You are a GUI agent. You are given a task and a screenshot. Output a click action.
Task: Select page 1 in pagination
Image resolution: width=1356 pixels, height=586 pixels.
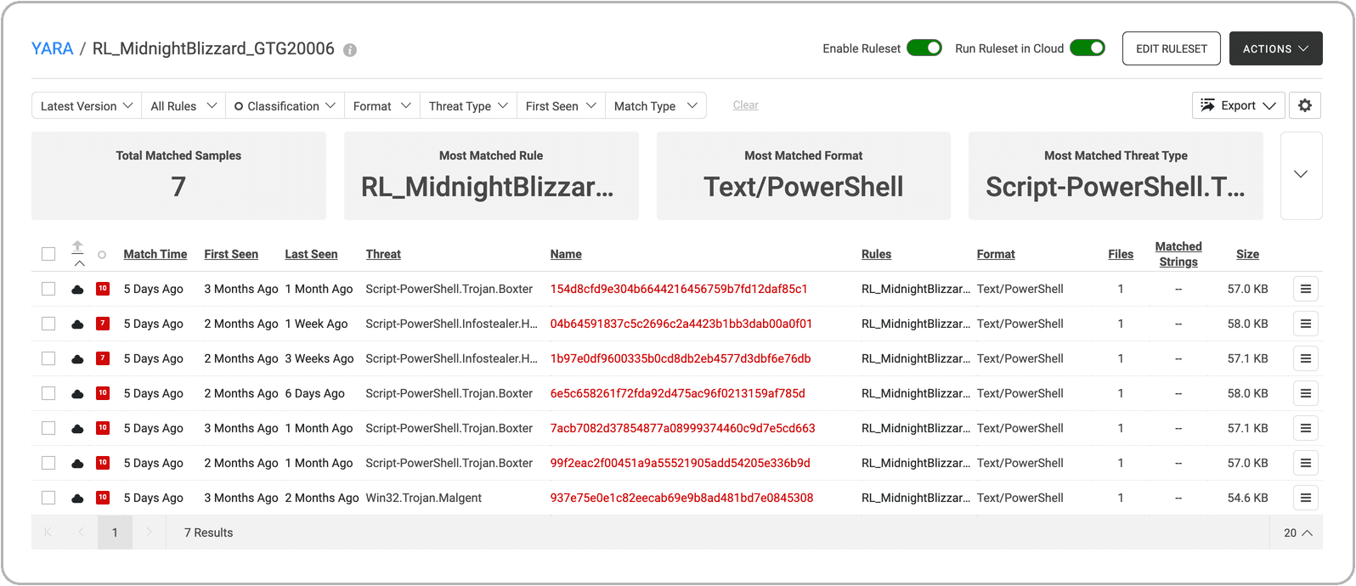pos(115,532)
